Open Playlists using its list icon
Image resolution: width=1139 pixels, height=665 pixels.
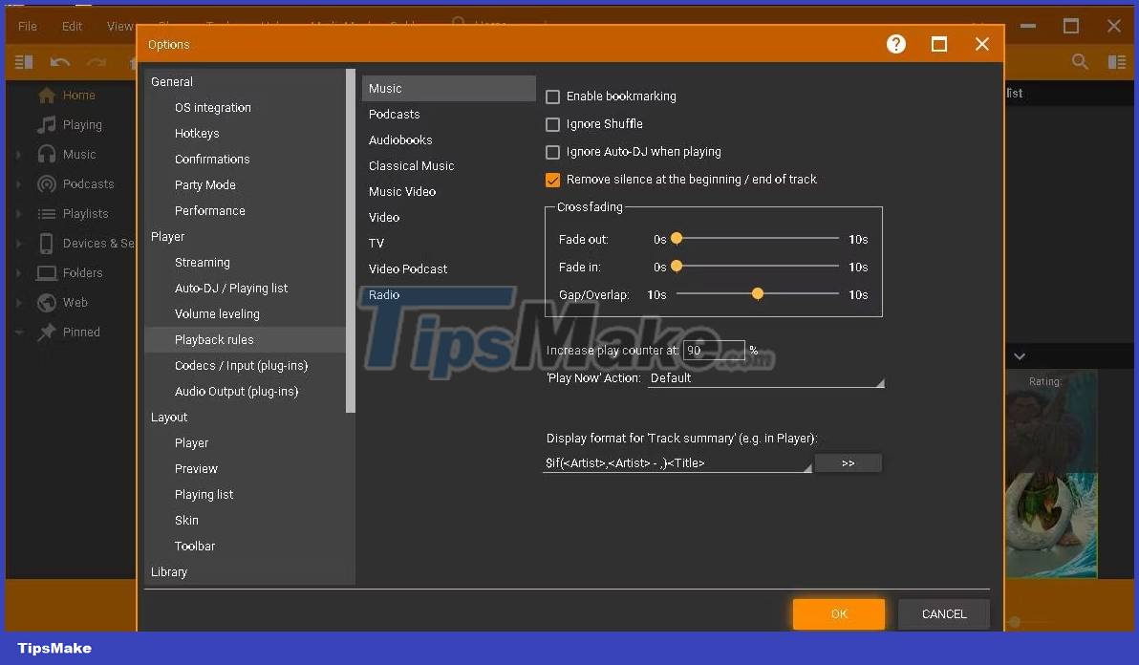[x=46, y=213]
